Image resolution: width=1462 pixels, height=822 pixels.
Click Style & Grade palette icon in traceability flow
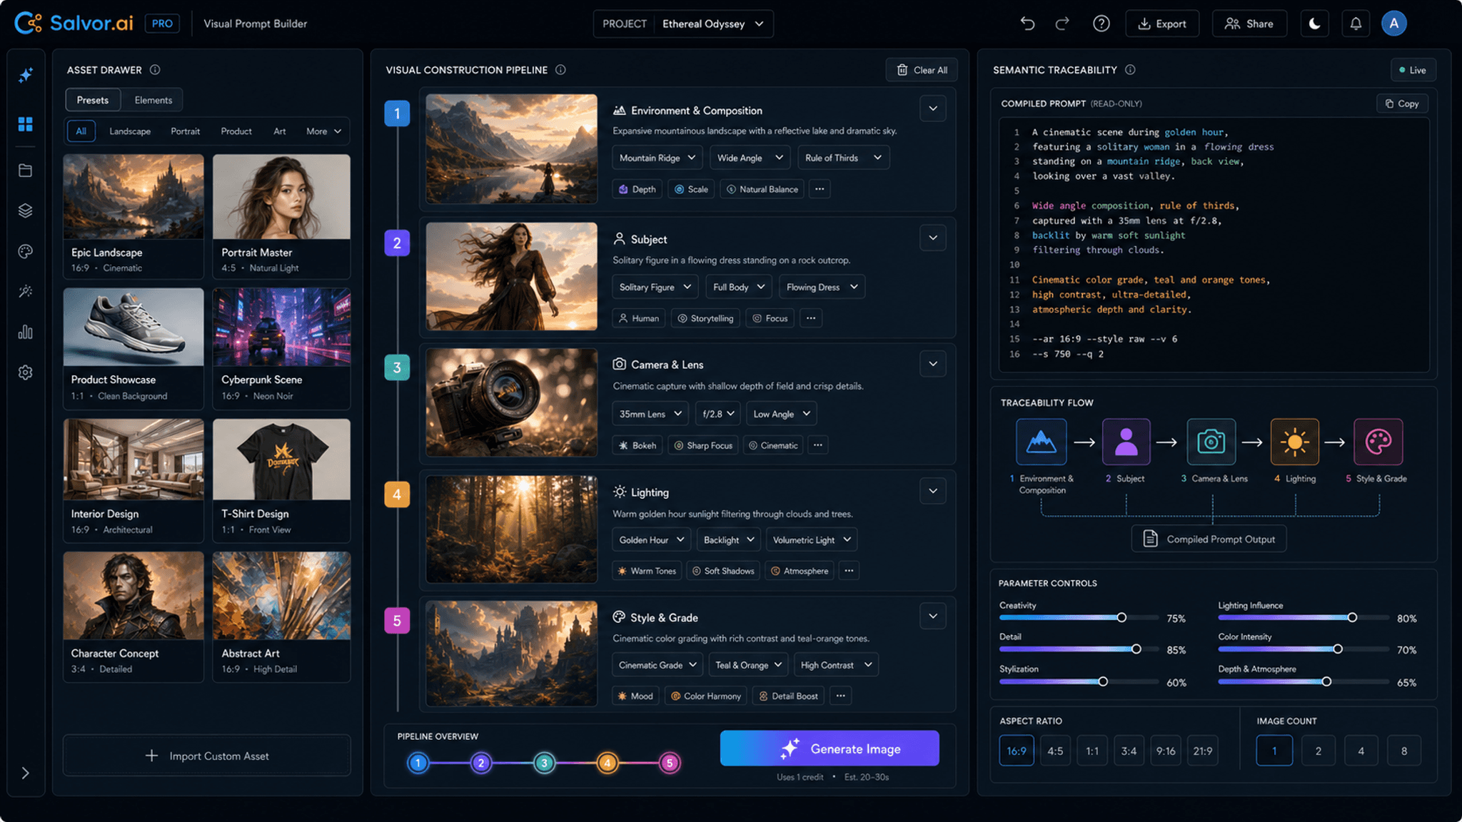[1378, 442]
